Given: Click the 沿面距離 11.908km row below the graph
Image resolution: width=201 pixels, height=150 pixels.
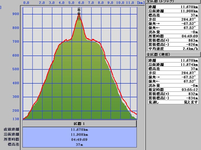Looking at the screenshot, I should click(x=80, y=134).
